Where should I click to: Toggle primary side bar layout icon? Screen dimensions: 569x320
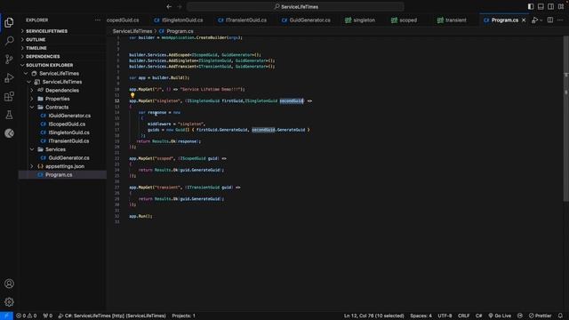[531, 6]
